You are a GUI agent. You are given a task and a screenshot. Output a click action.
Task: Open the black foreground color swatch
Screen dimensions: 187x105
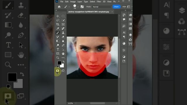pyautogui.click(x=59, y=63)
